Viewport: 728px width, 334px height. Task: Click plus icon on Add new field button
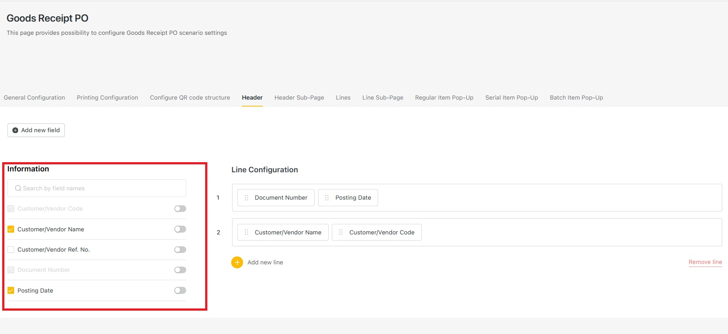[x=15, y=130]
